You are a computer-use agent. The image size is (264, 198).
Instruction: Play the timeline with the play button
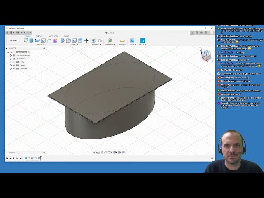tap(14, 158)
